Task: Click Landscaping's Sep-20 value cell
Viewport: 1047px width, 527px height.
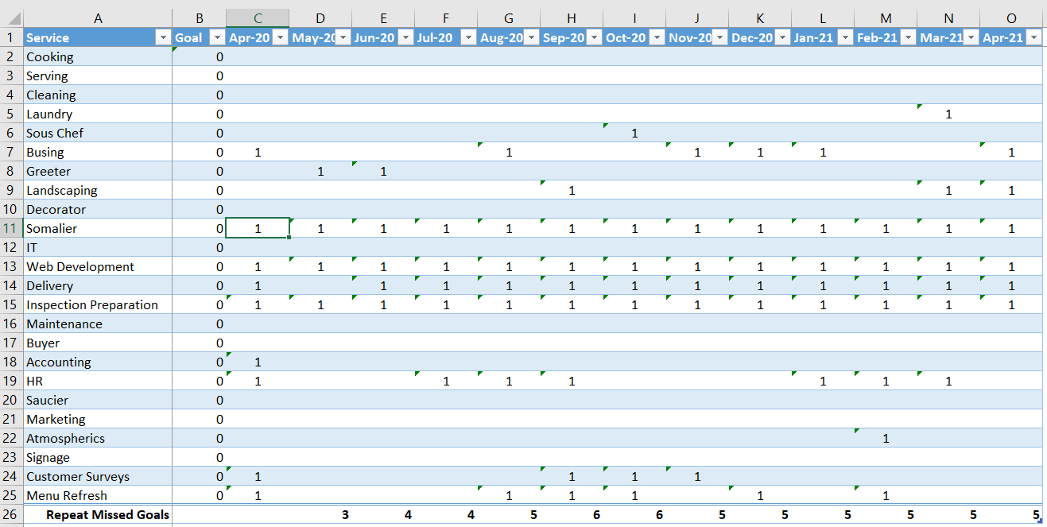Action: point(572,190)
